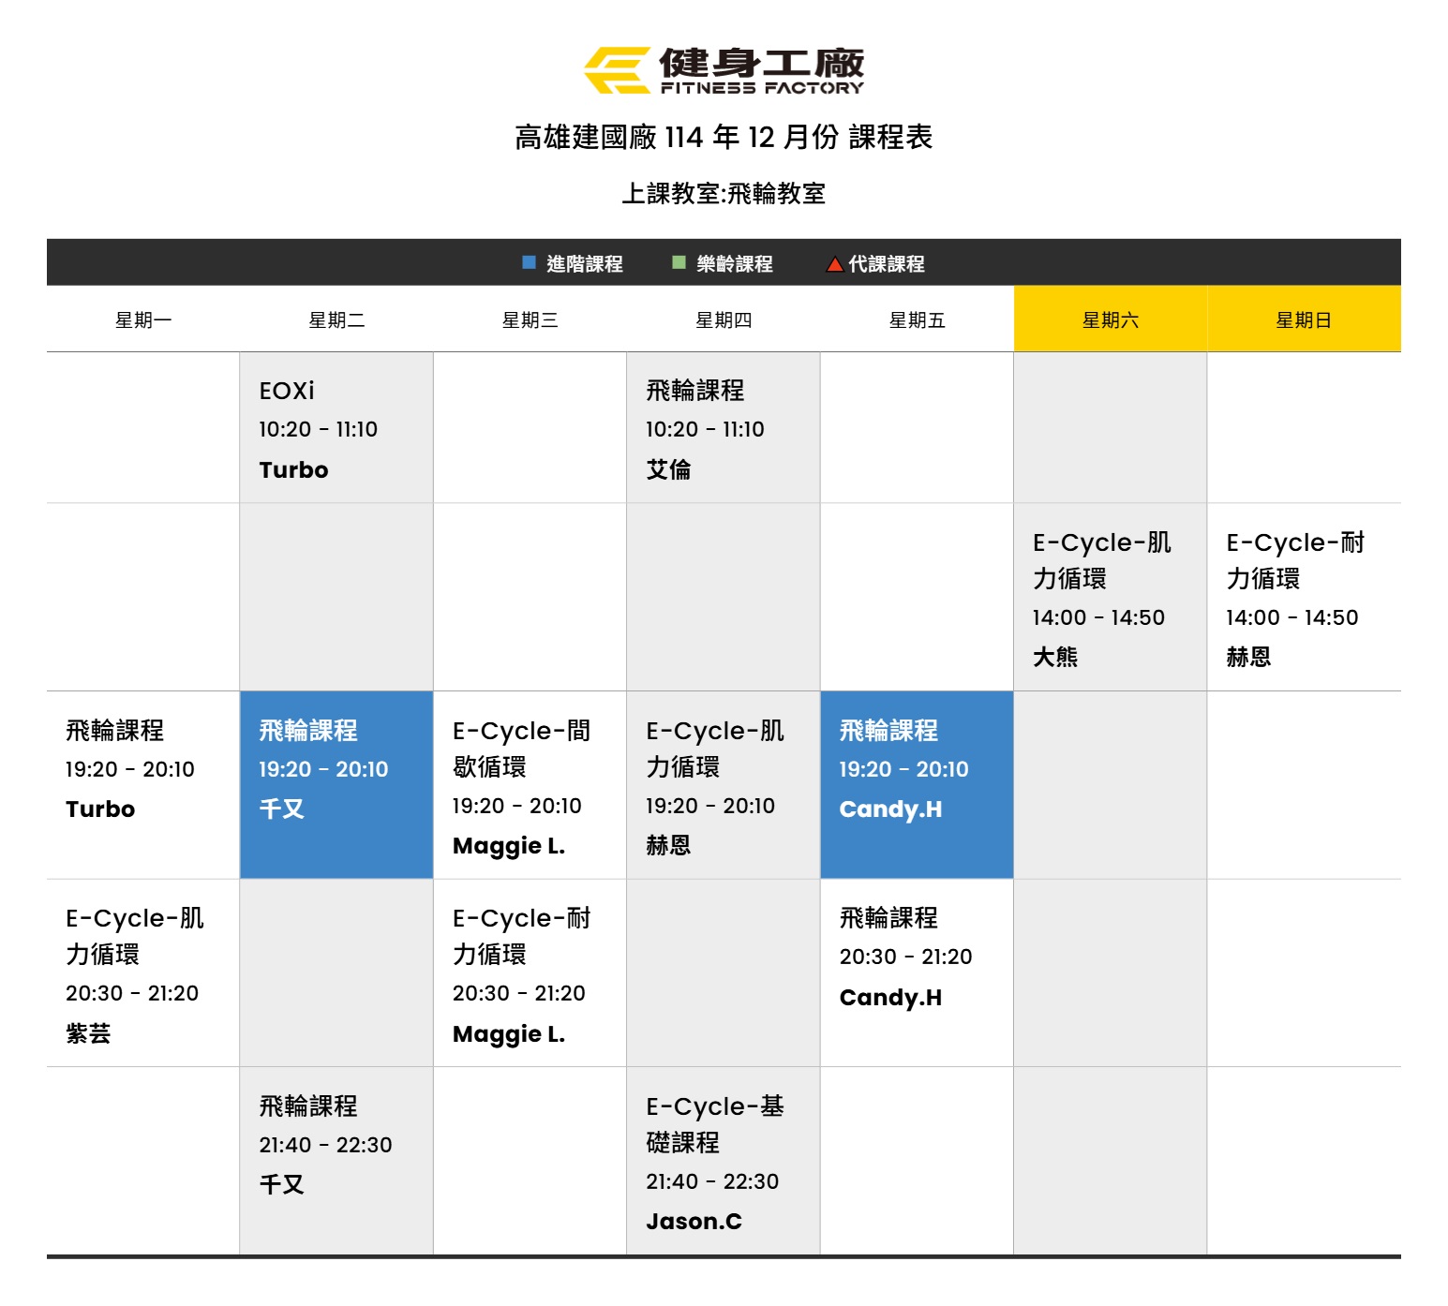Click the 星期一 column header
This screenshot has width=1448, height=1306.
click(143, 319)
